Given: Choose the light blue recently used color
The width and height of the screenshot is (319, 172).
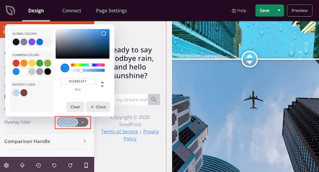Looking at the screenshot, I should click(x=16, y=93).
